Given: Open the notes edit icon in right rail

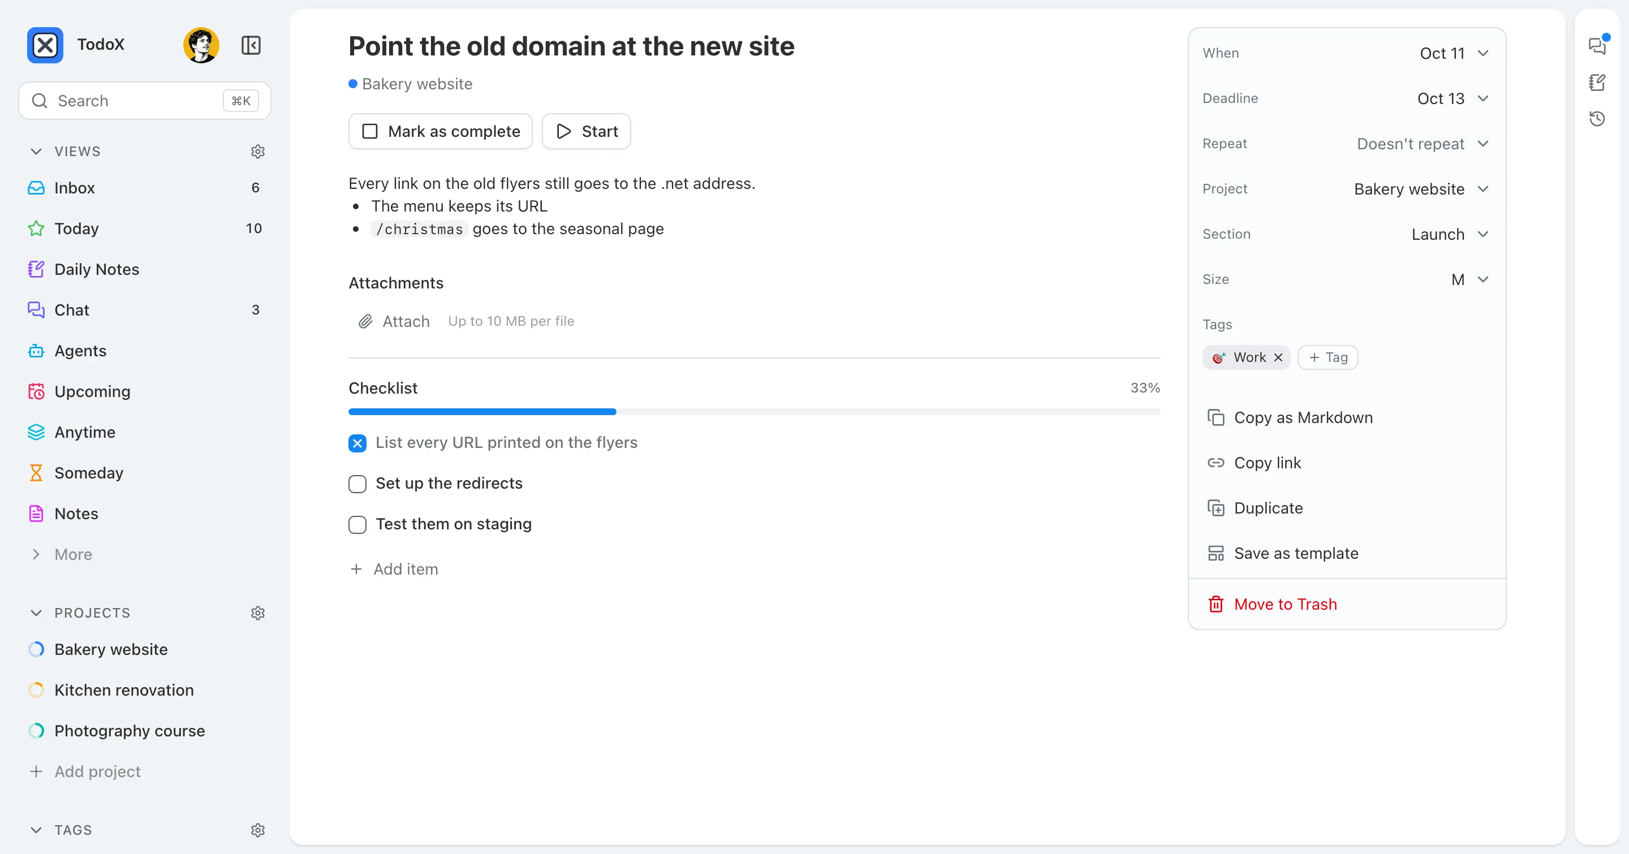Looking at the screenshot, I should click(1597, 82).
